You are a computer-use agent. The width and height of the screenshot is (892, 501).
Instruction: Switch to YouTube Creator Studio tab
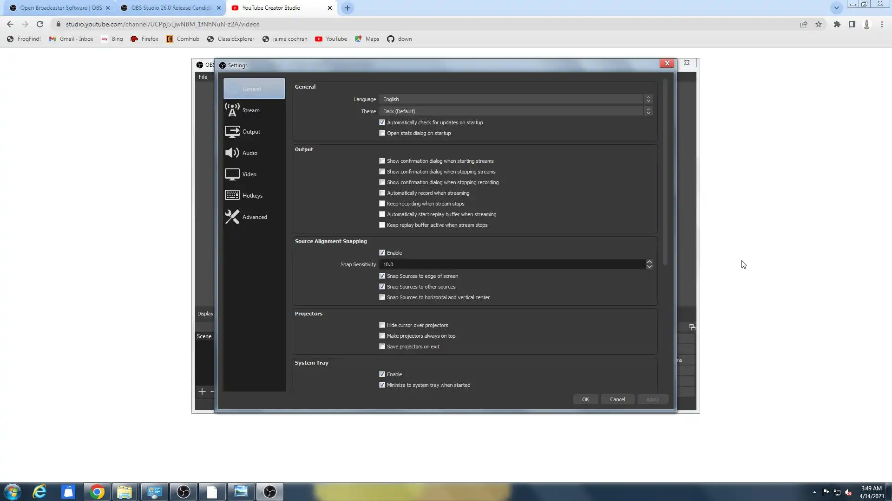coord(271,8)
